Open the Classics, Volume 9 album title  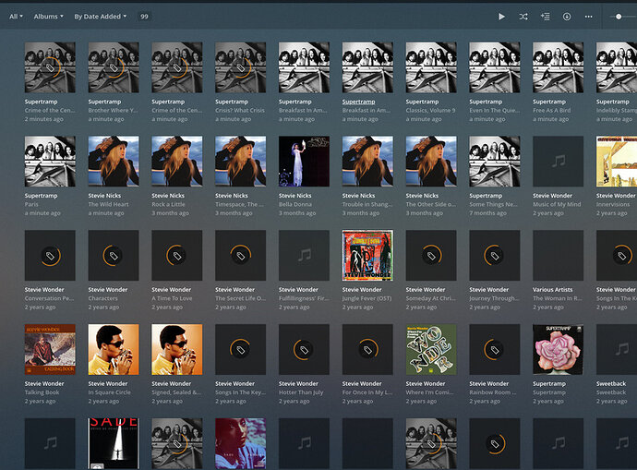click(430, 111)
